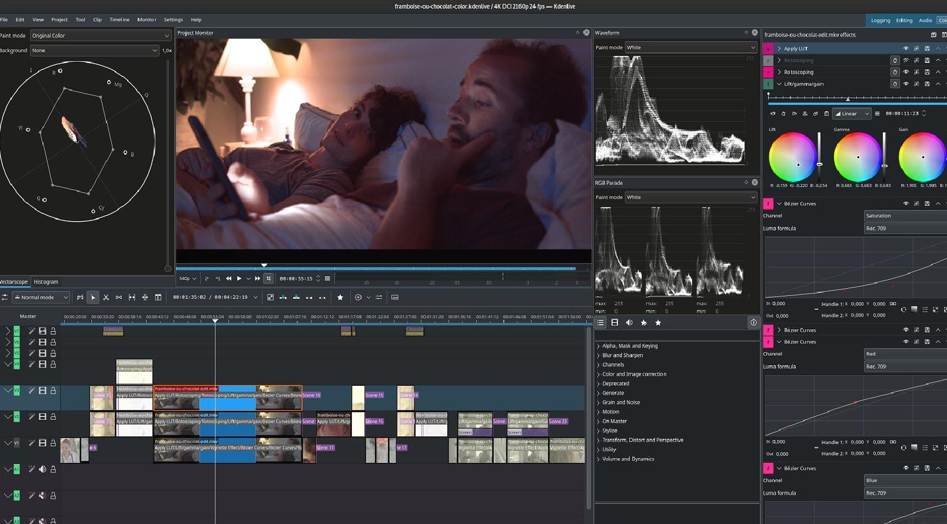947x524 pixels.
Task: Switch to the Audio workspace
Action: coord(926,20)
